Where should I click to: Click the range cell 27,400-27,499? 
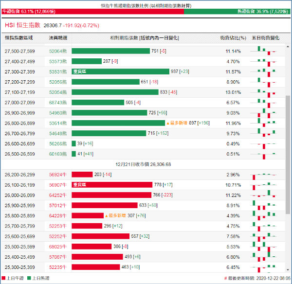pos(20,61)
